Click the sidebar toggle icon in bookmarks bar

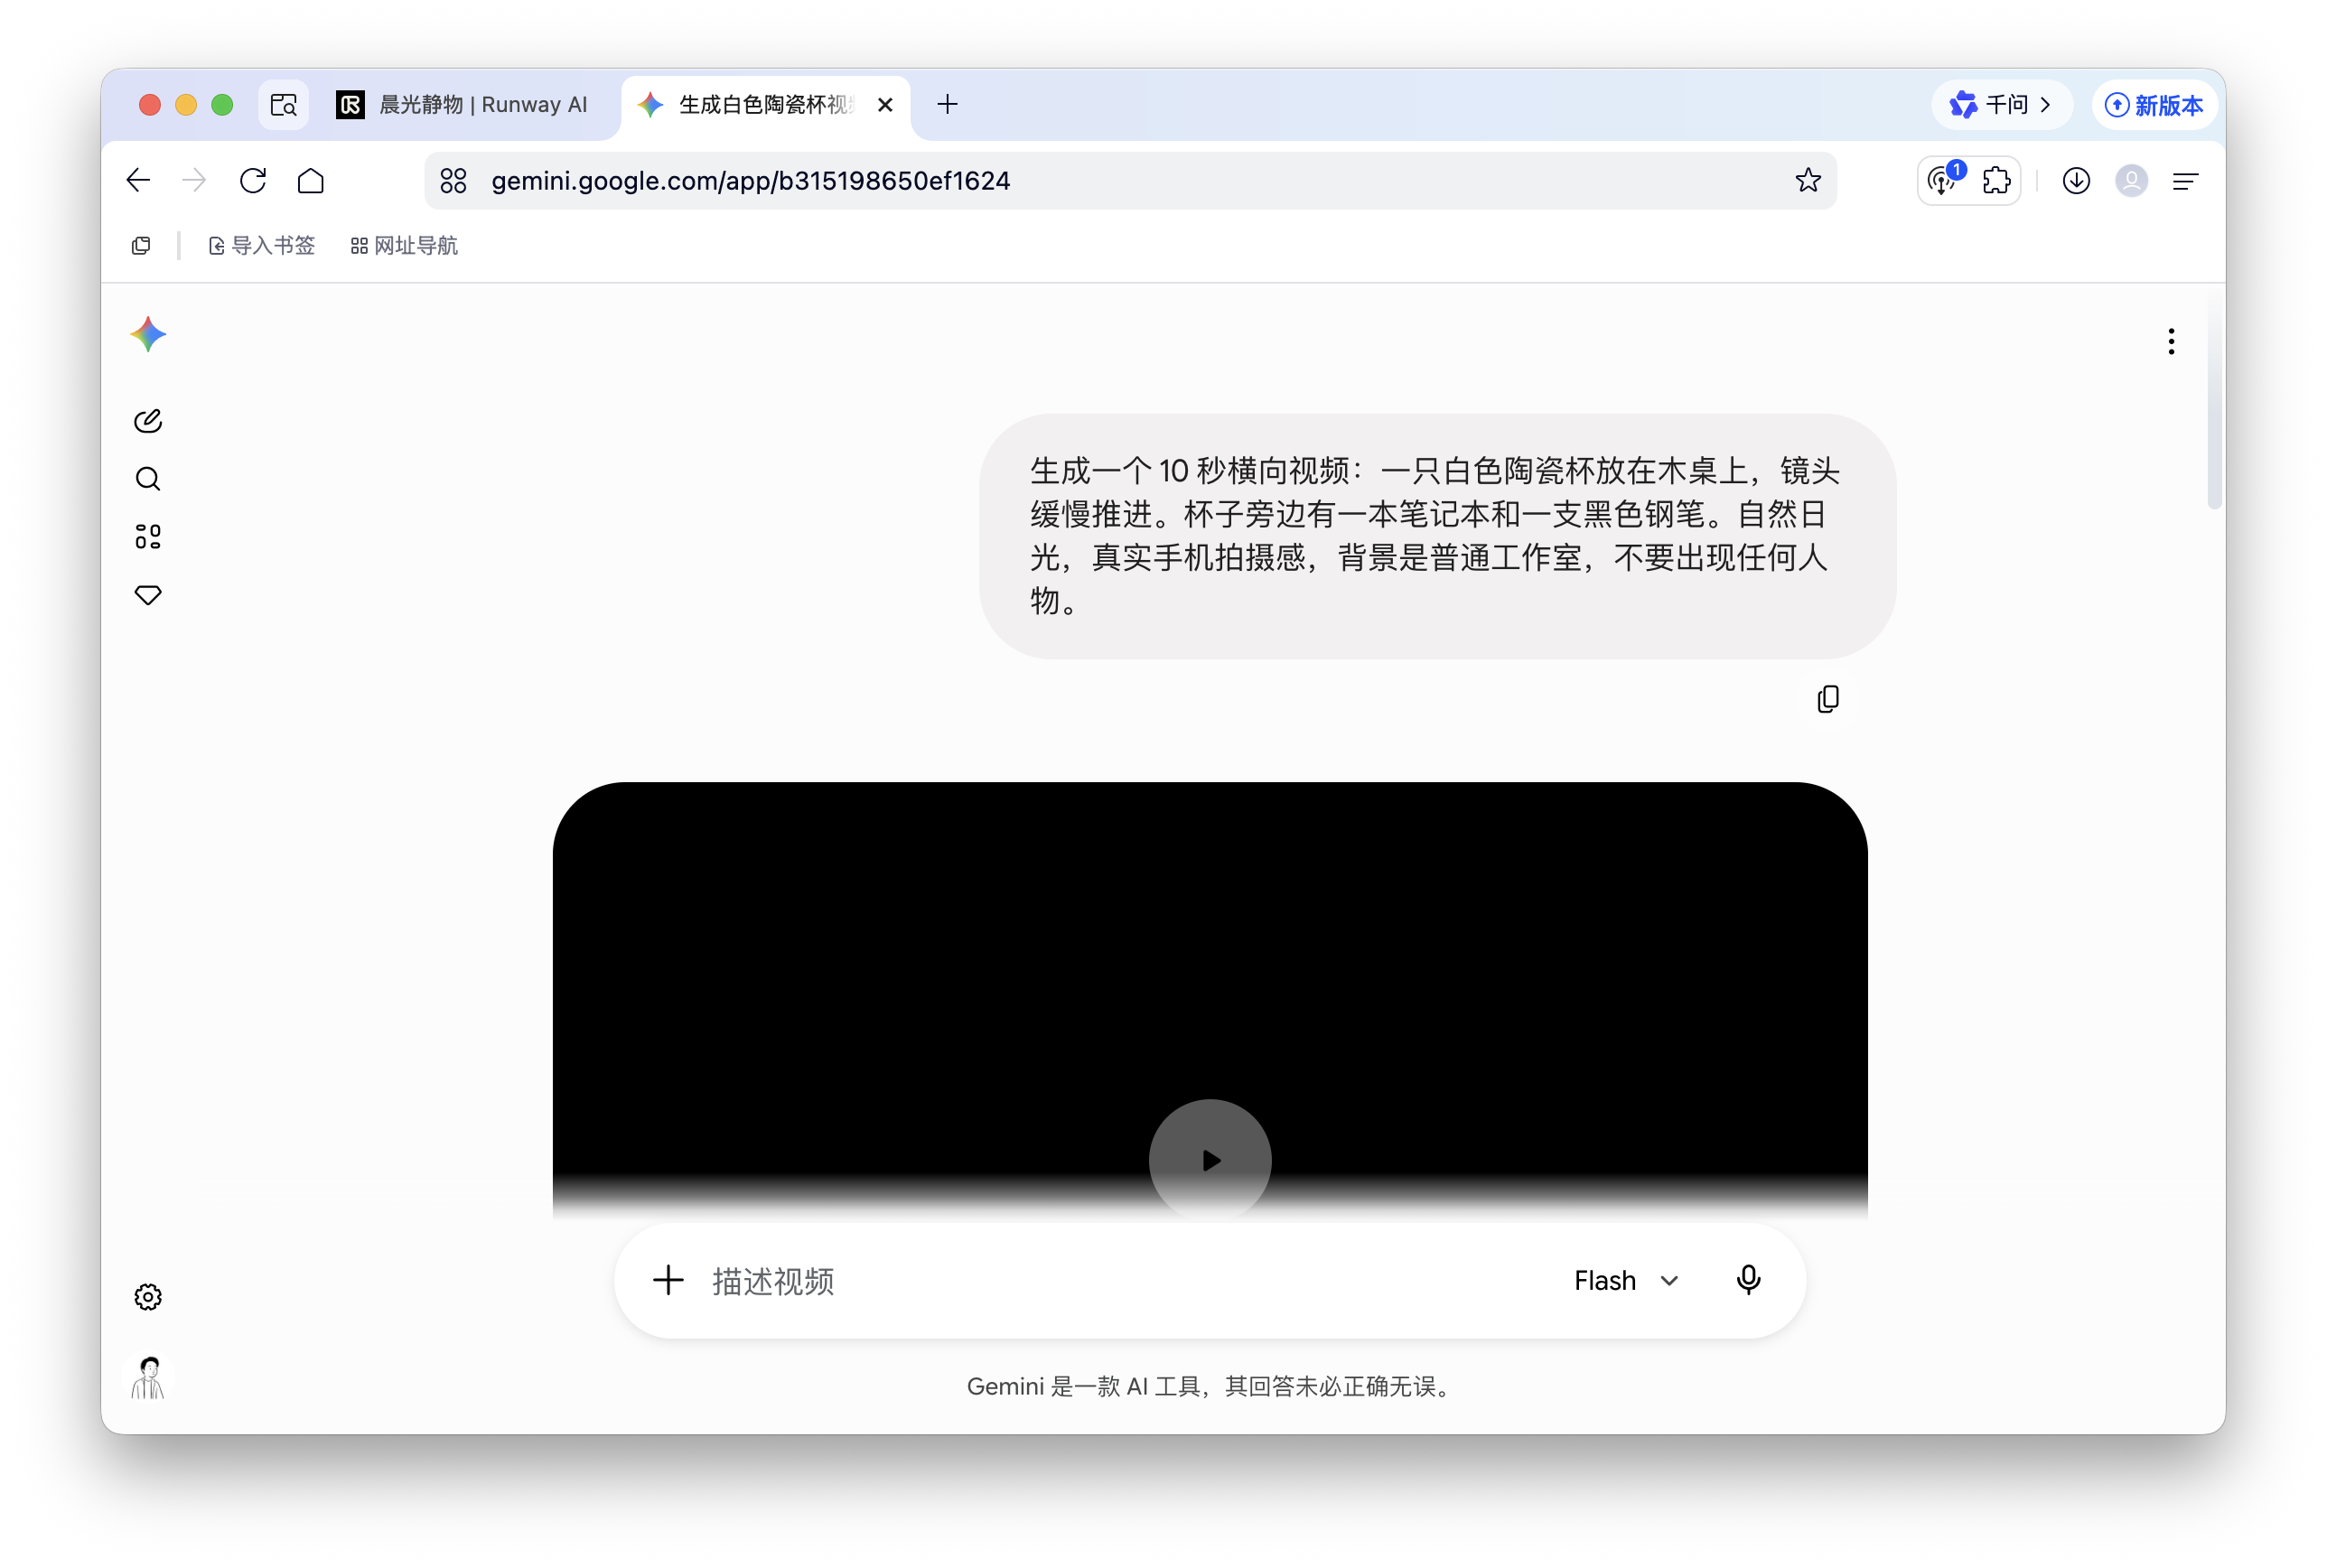coord(141,246)
